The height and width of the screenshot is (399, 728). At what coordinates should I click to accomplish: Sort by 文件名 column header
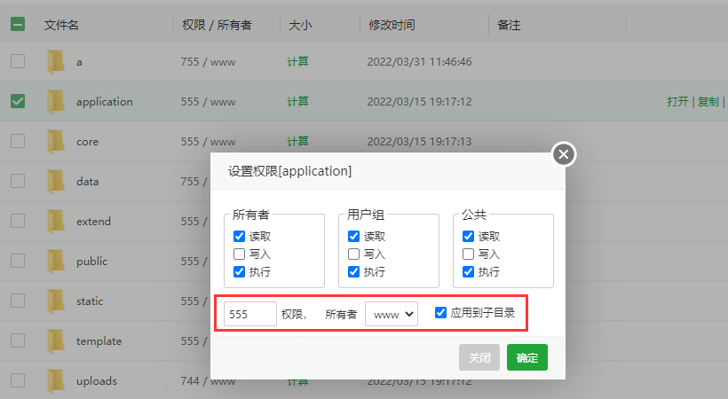[x=61, y=25]
